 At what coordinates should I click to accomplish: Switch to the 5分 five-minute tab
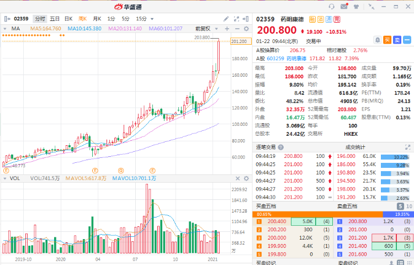click(125, 19)
